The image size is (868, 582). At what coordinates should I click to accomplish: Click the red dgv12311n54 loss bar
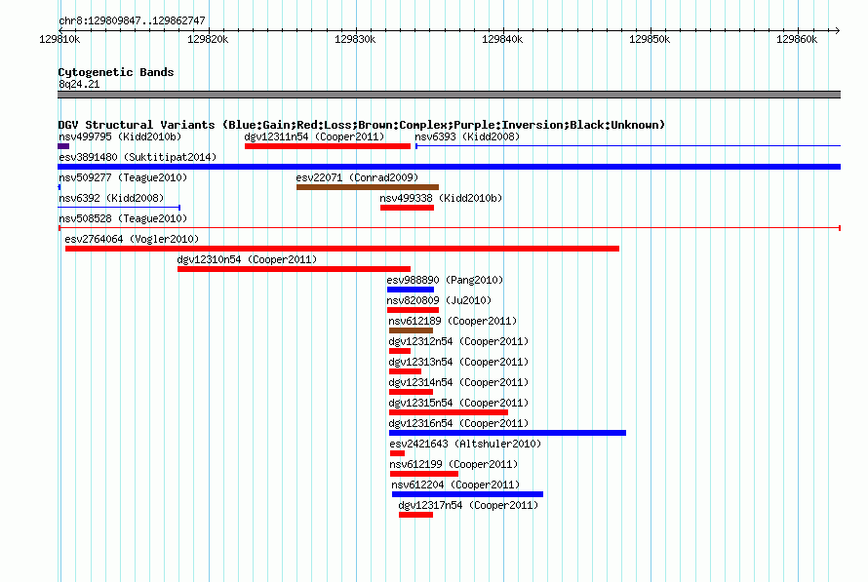328,146
